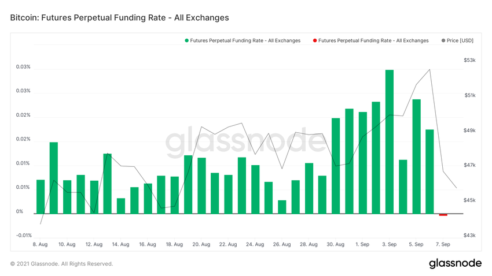The width and height of the screenshot is (492, 276).
Task: Click the green legend dot
Action: [187, 40]
